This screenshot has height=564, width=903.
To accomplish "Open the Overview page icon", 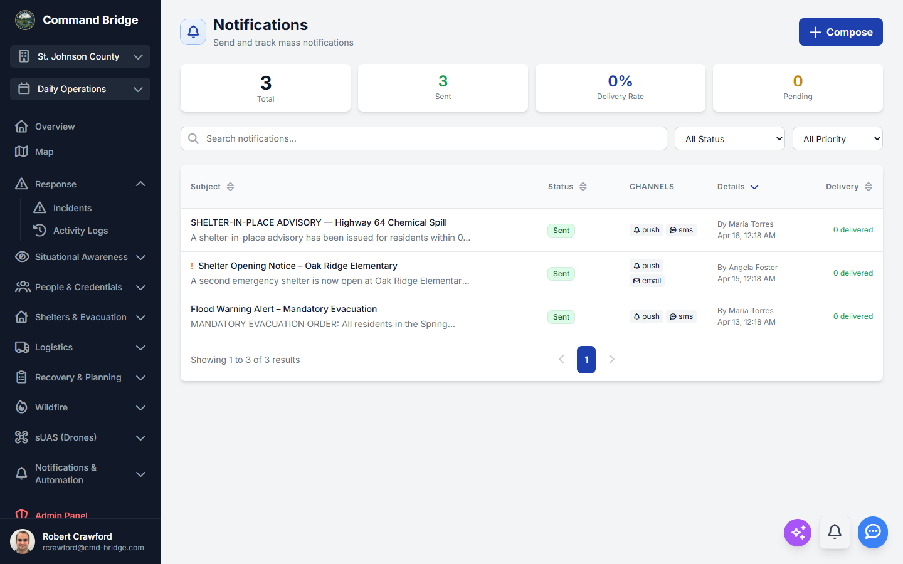I will point(21,126).
